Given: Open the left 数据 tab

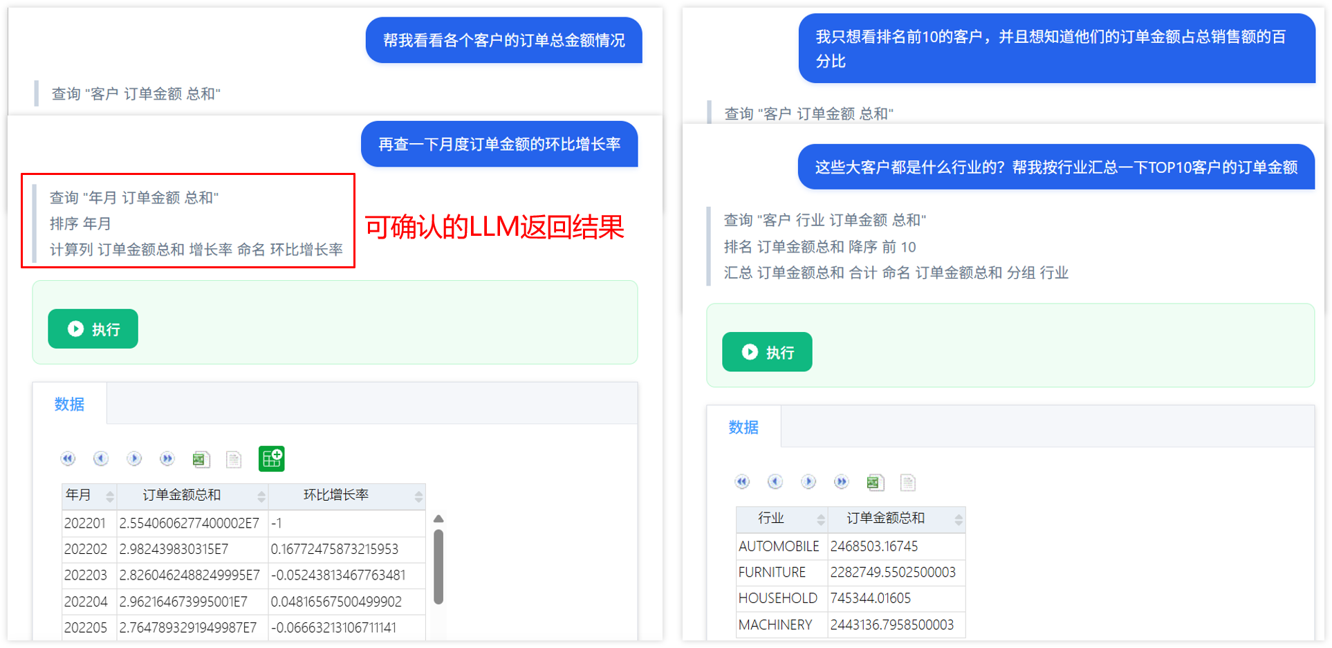Looking at the screenshot, I should [x=69, y=404].
